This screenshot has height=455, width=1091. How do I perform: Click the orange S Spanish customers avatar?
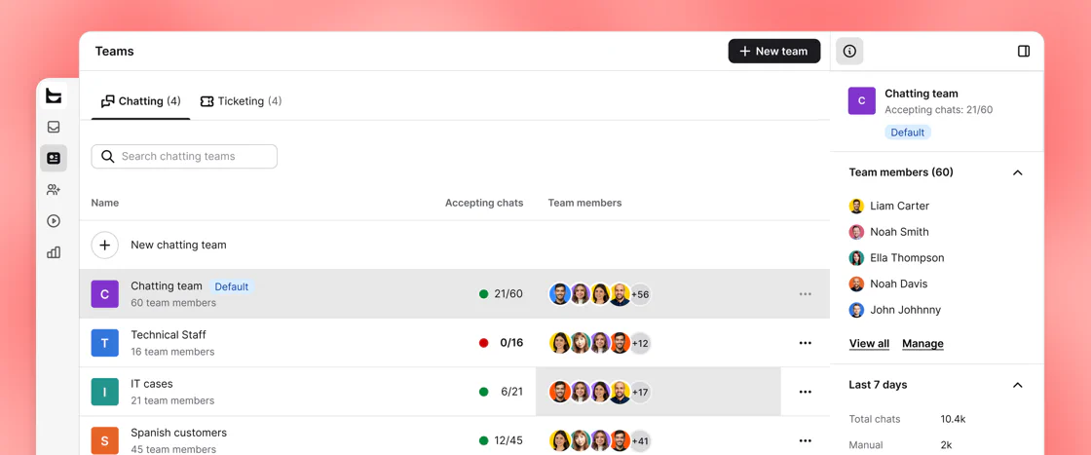click(105, 440)
